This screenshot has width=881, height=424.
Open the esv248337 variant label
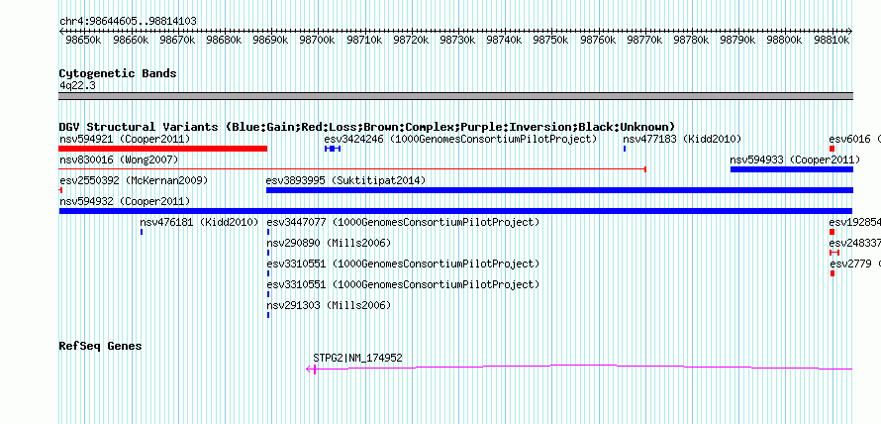click(x=855, y=243)
